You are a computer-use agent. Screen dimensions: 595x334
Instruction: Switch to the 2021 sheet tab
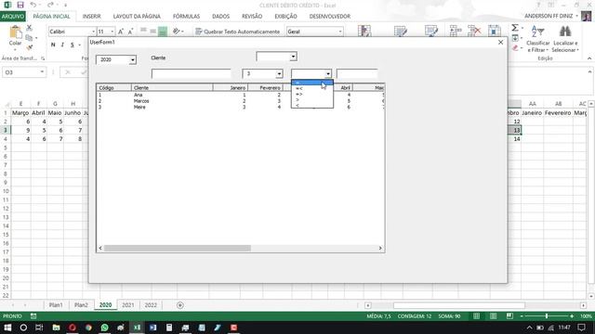128,305
